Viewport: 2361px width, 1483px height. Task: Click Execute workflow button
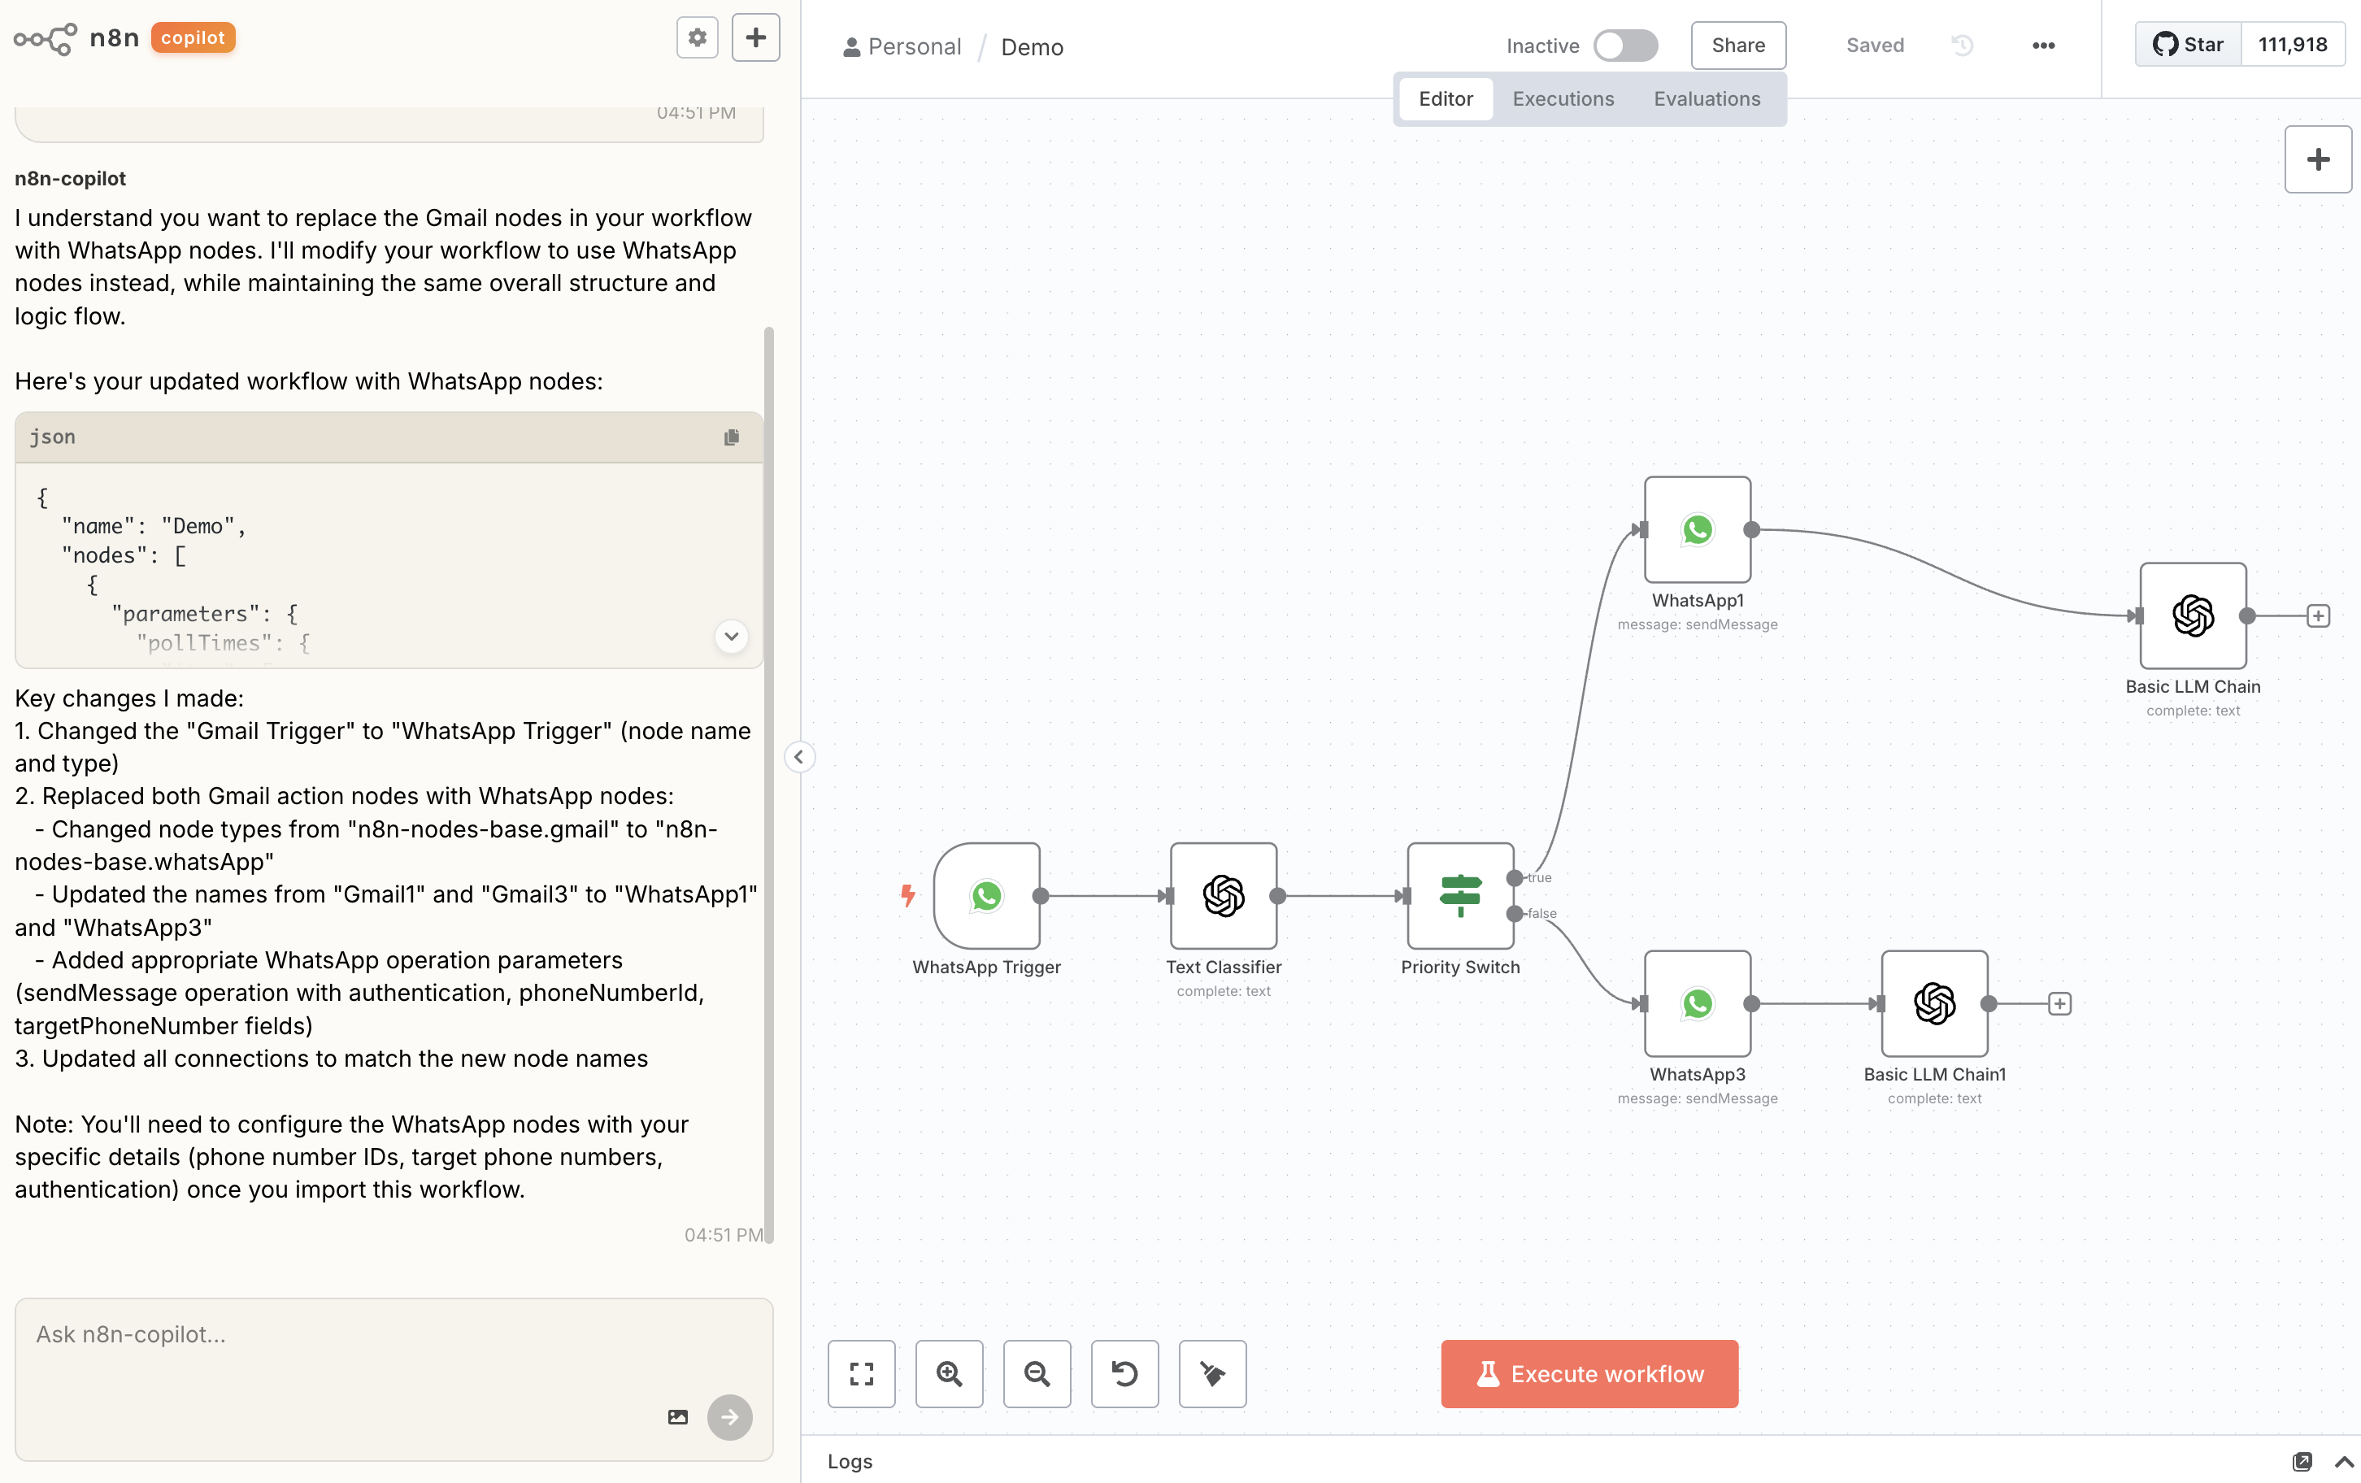(x=1589, y=1374)
